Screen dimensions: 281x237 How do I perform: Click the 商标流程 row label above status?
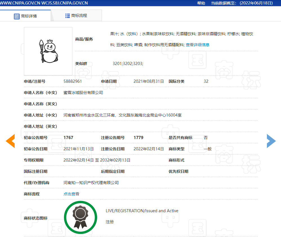[32, 194]
